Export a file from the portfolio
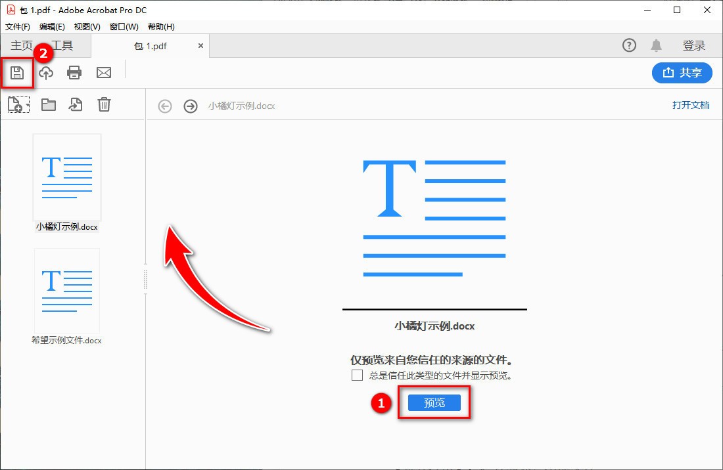The image size is (723, 470). (x=76, y=104)
